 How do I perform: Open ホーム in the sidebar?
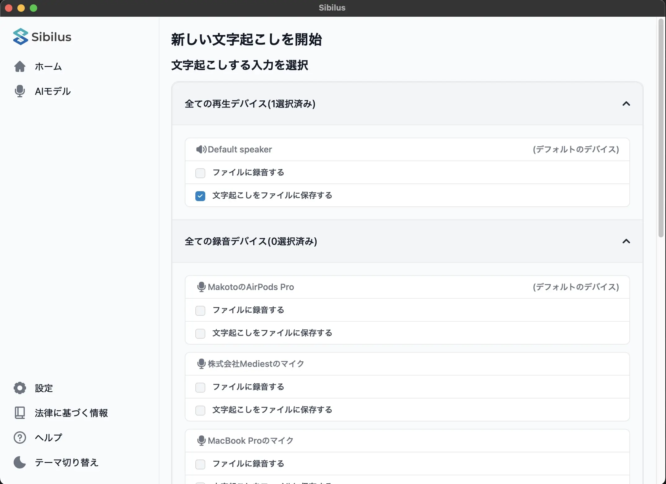tap(48, 66)
